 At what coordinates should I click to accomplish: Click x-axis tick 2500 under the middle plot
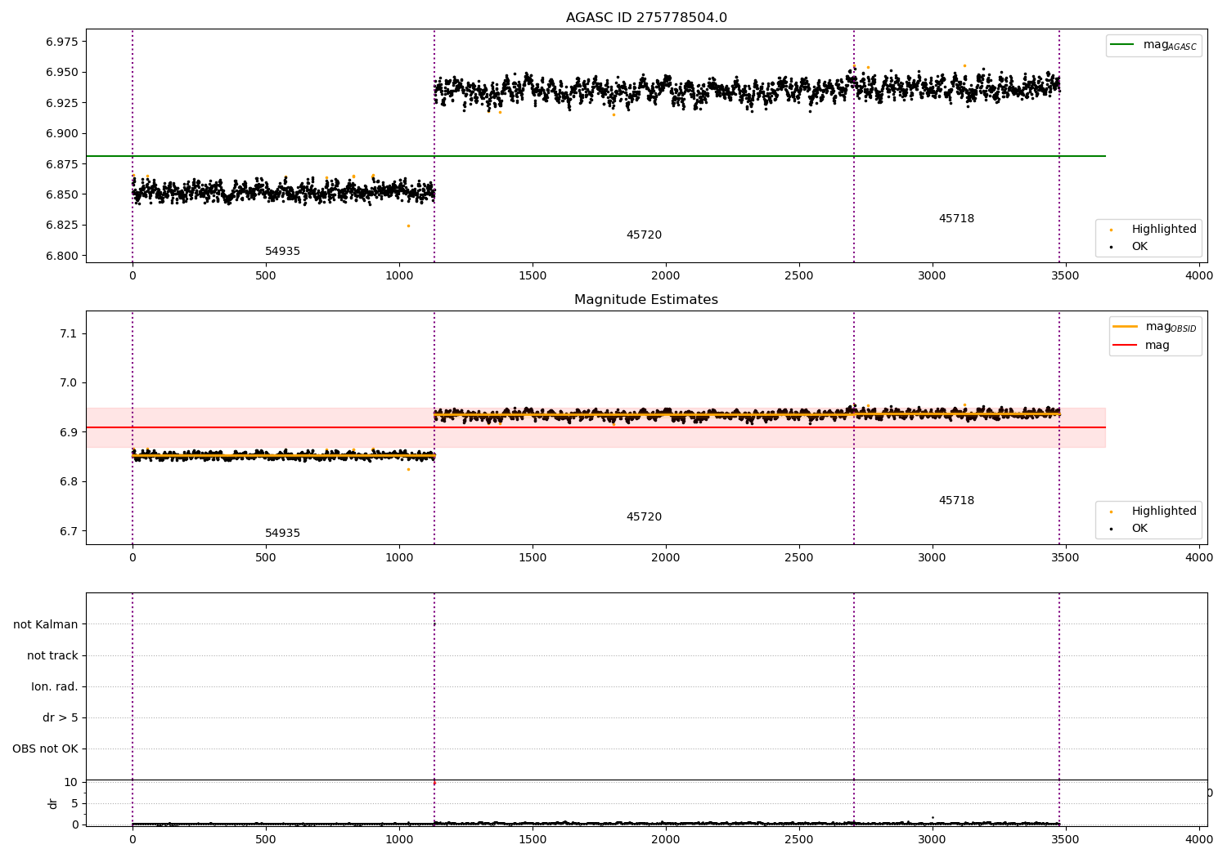[799, 558]
